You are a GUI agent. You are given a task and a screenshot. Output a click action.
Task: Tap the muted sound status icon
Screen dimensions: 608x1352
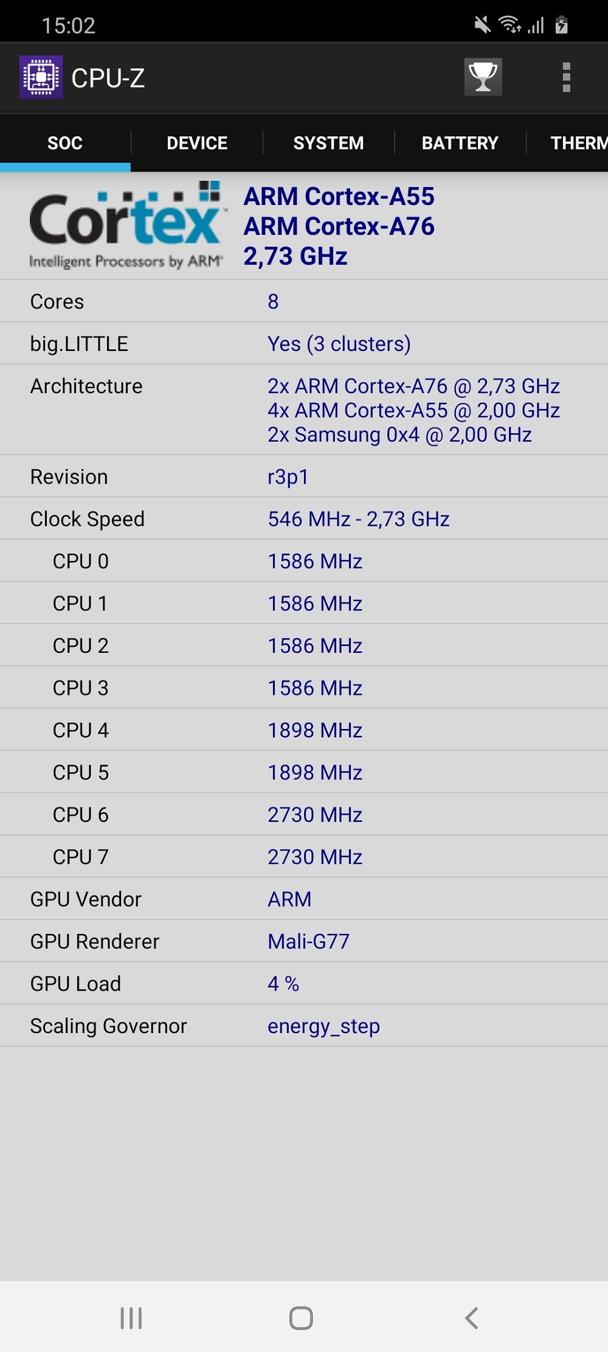pos(482,25)
